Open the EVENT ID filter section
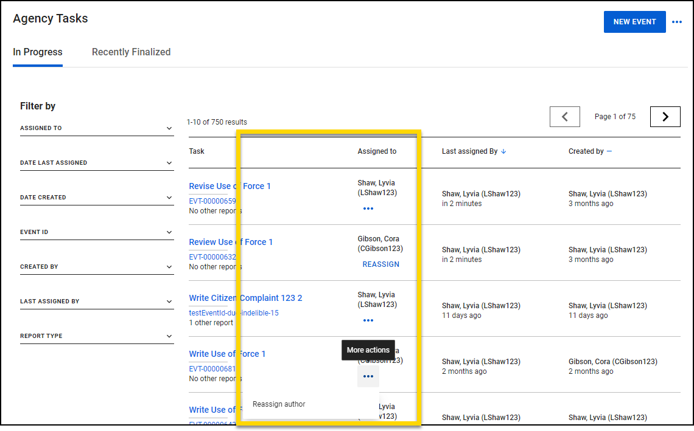The height and width of the screenshot is (431, 694). click(x=97, y=232)
